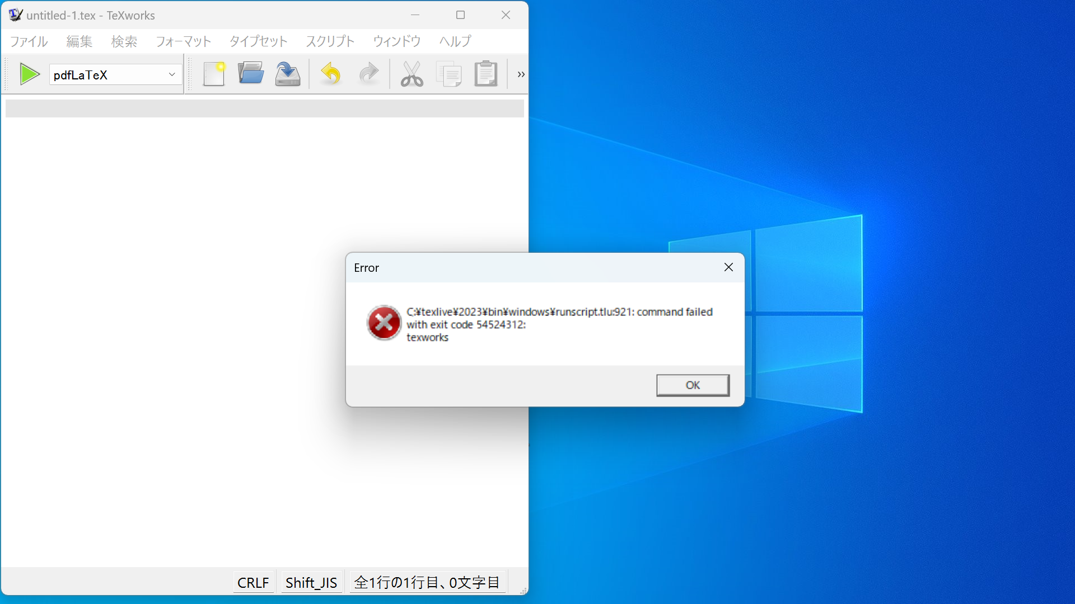The image size is (1075, 604).
Task: Click the TeXworks app icon in title bar
Action: pyautogui.click(x=16, y=15)
